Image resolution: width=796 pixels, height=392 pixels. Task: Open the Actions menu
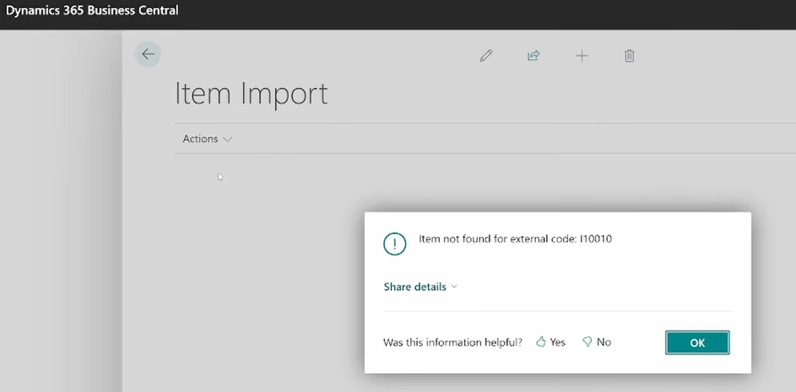(x=207, y=139)
